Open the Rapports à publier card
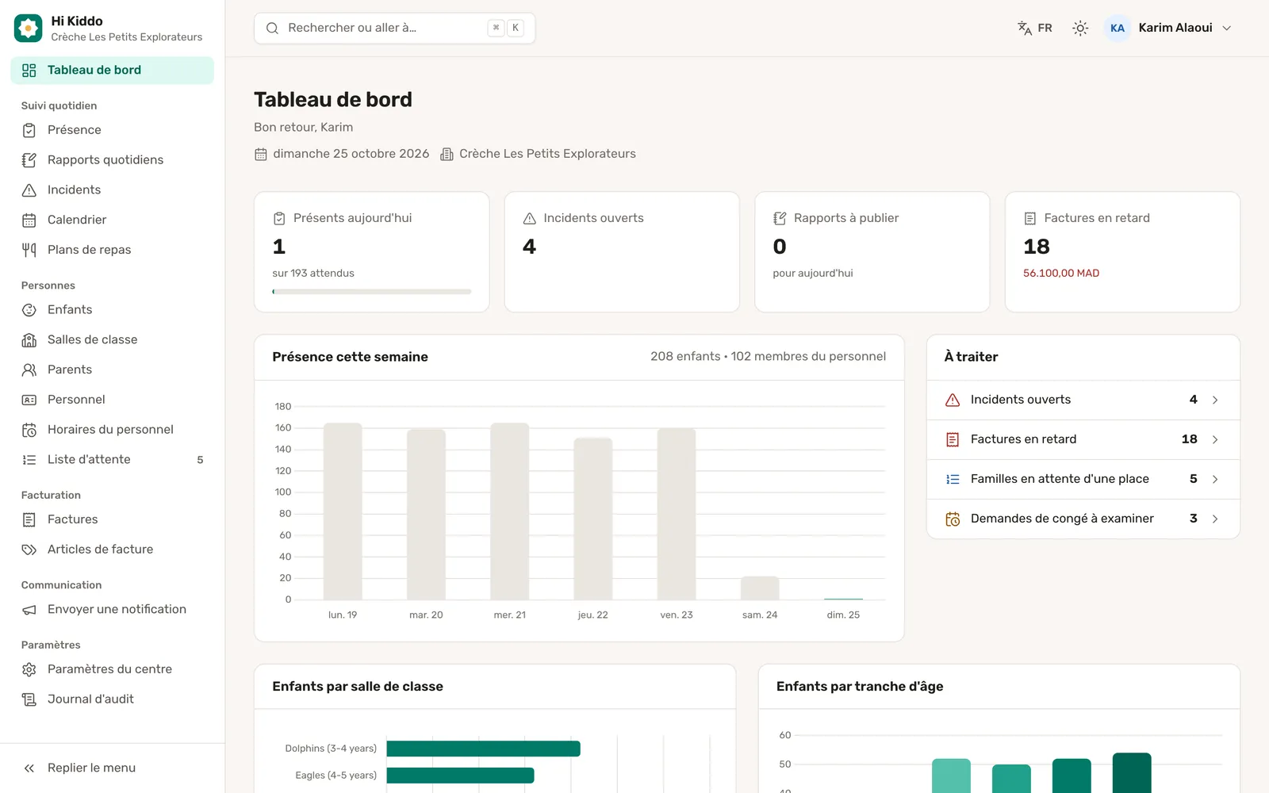 click(x=872, y=252)
